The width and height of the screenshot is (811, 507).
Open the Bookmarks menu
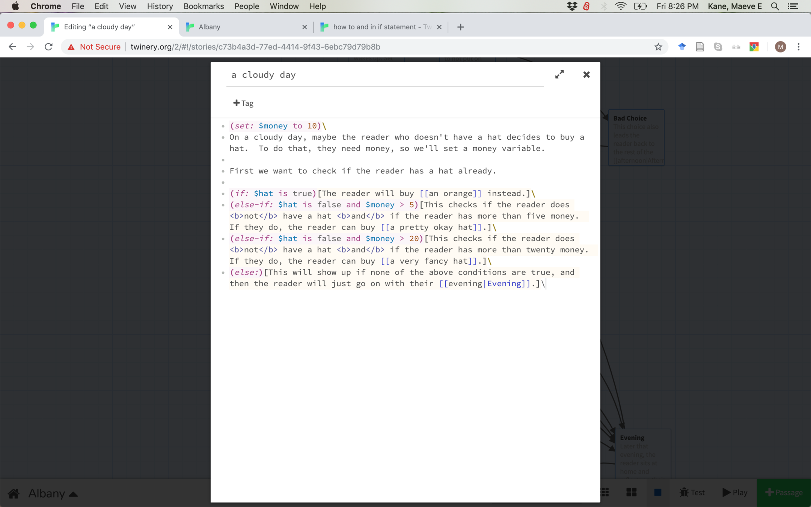(x=204, y=6)
